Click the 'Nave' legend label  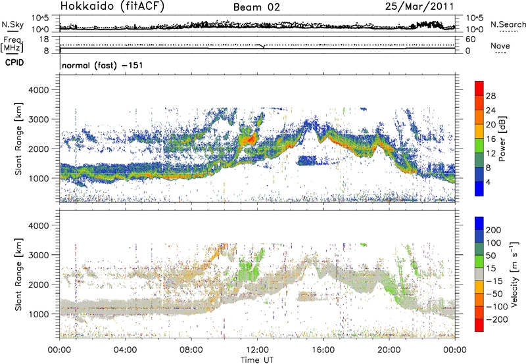click(500, 45)
